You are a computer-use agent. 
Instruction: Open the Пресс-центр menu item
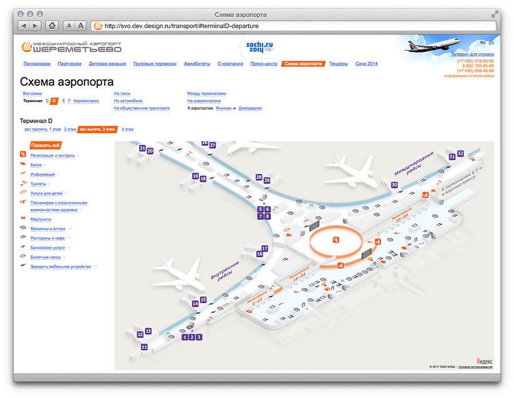(264, 63)
